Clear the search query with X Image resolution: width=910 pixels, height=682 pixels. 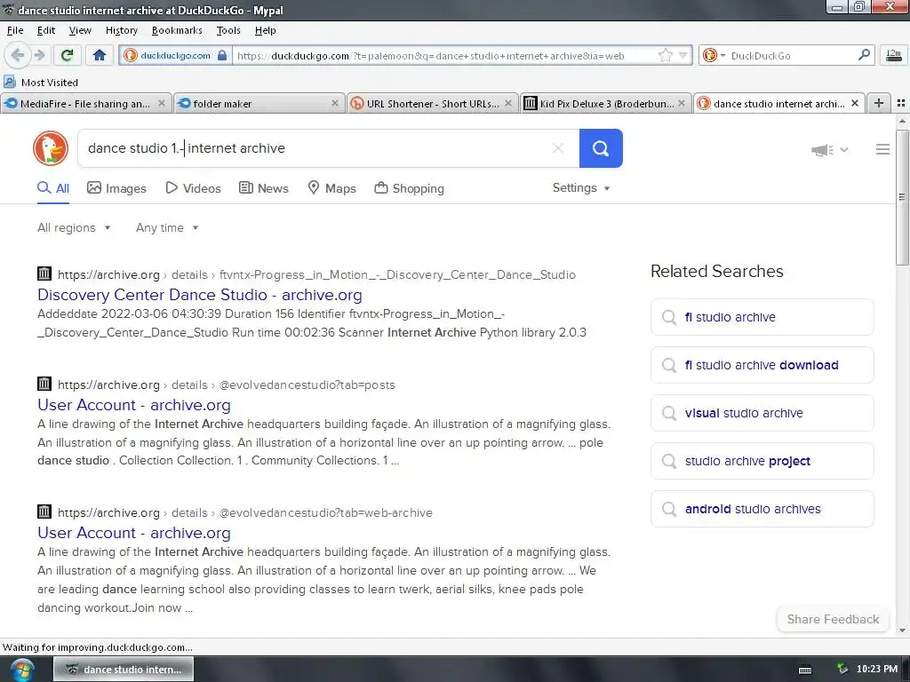[558, 148]
